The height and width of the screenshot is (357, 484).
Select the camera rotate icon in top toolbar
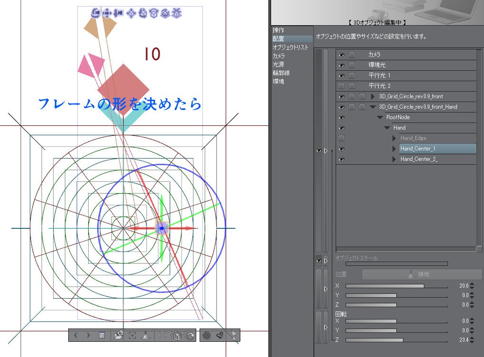[96, 14]
